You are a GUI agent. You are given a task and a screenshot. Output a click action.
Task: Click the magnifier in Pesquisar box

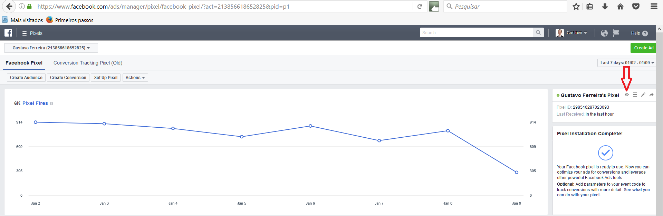point(449,6)
